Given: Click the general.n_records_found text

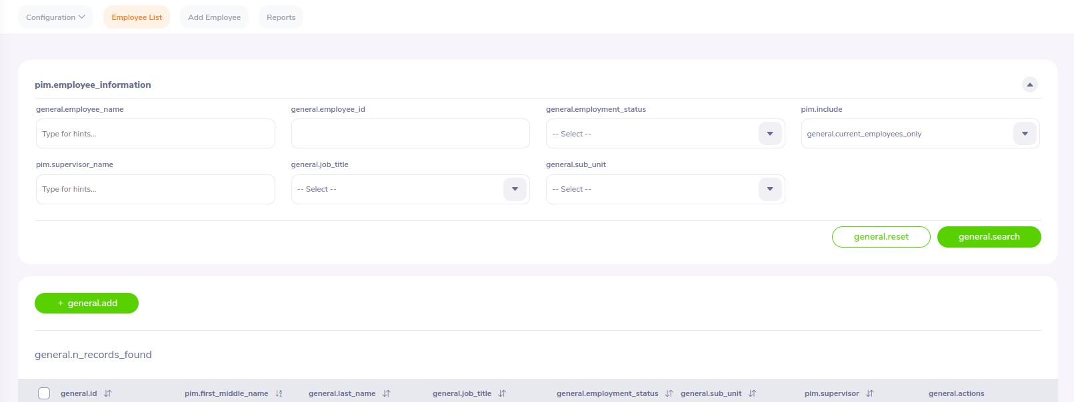Looking at the screenshot, I should point(93,355).
